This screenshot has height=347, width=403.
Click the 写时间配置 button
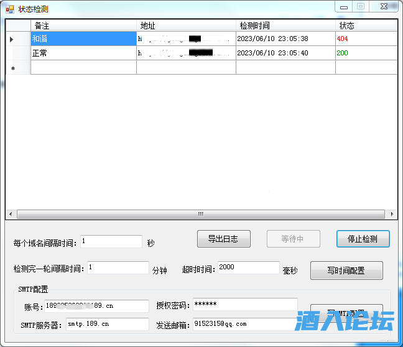point(346,271)
